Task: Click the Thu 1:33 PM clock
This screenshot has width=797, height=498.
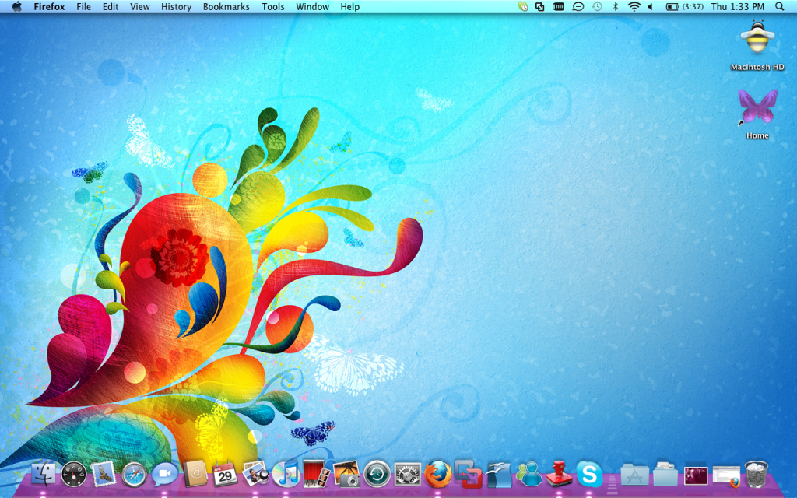Action: tap(738, 6)
